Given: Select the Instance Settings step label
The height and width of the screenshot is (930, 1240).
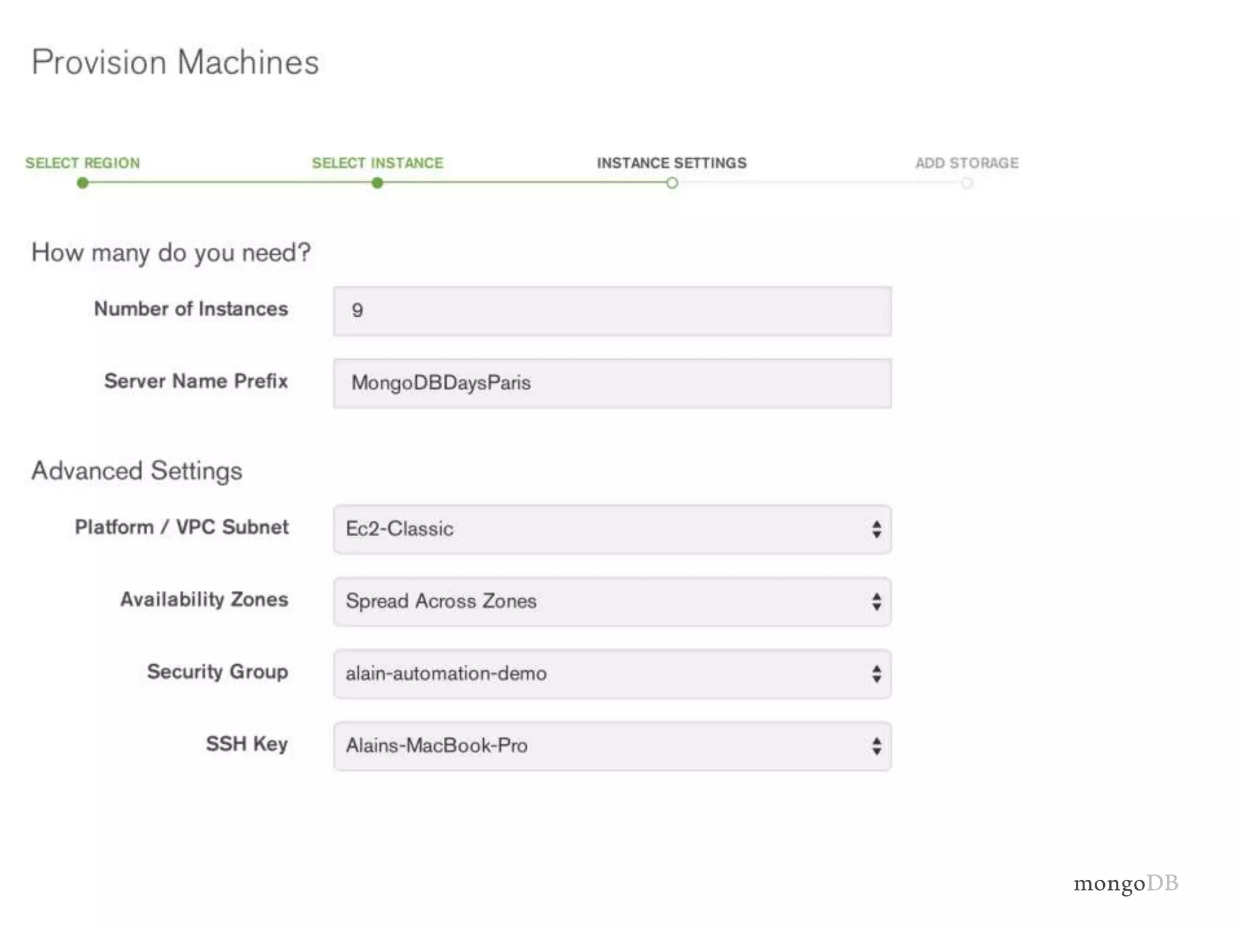Looking at the screenshot, I should [x=672, y=163].
